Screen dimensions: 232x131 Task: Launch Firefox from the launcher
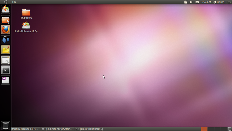point(6,30)
